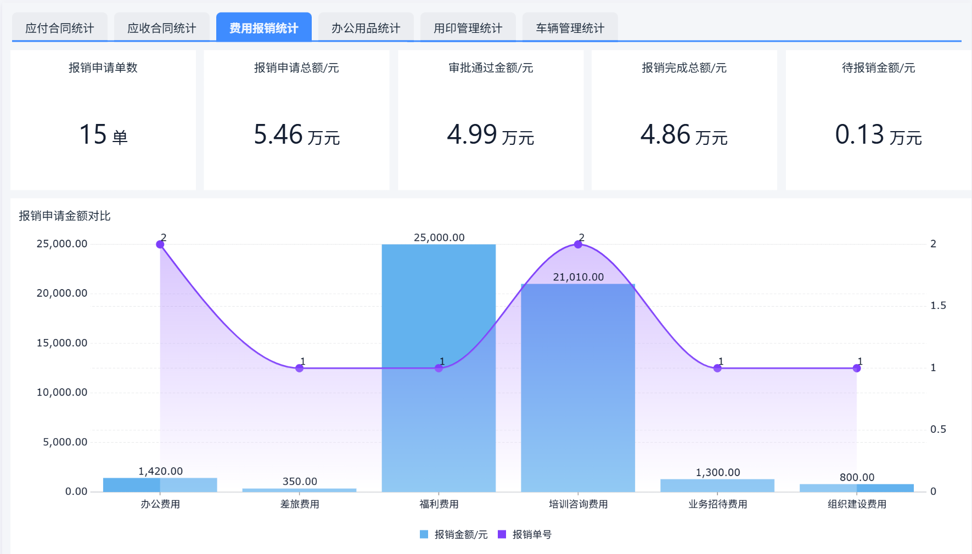Click the purple data point above 办公费用
The image size is (972, 554).
point(160,245)
